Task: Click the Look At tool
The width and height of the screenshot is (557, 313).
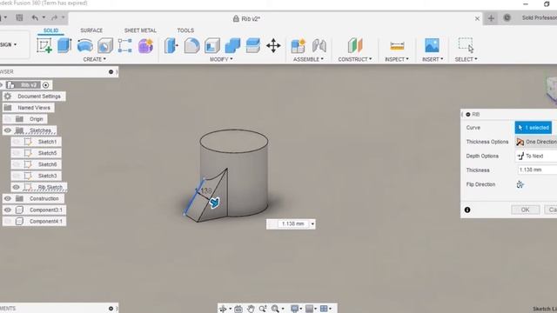Action: pos(238,309)
